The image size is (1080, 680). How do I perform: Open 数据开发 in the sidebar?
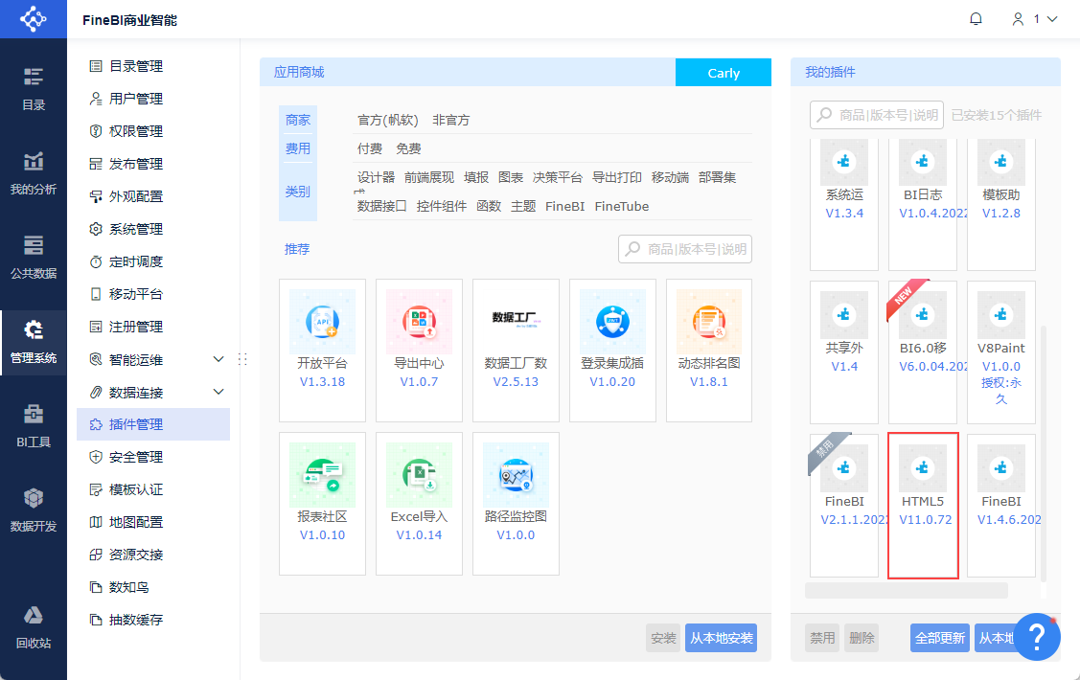click(33, 510)
